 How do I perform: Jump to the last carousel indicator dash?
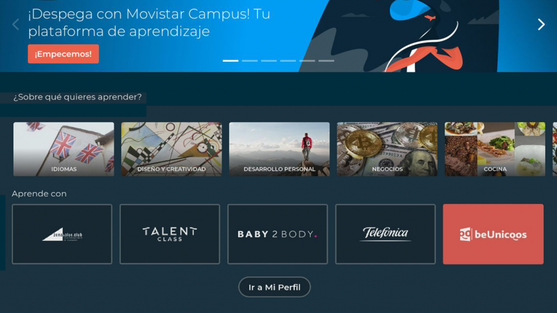point(326,61)
